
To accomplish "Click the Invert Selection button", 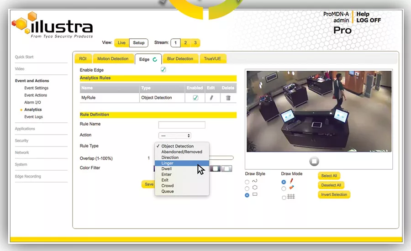I will (334, 194).
